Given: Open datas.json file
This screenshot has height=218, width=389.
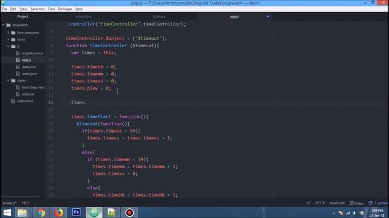Looking at the screenshot, I should [30, 74].
